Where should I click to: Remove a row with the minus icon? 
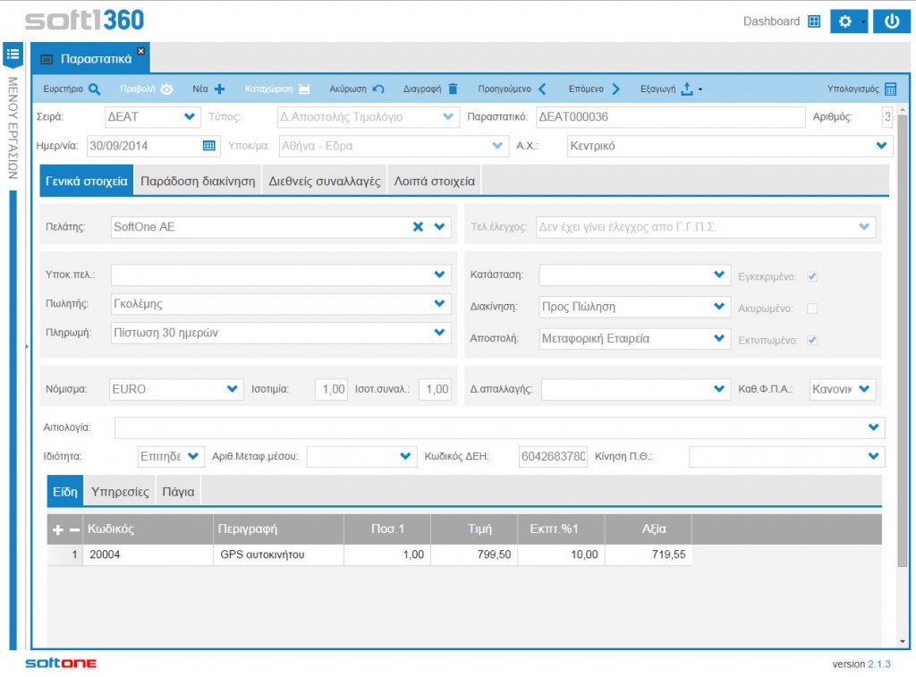(x=74, y=529)
